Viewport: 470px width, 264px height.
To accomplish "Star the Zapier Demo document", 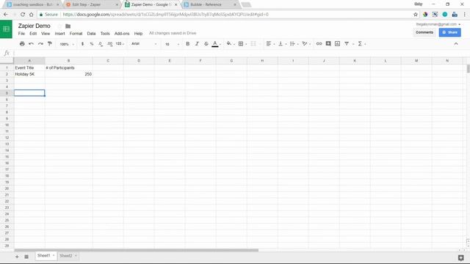I will tap(59, 26).
